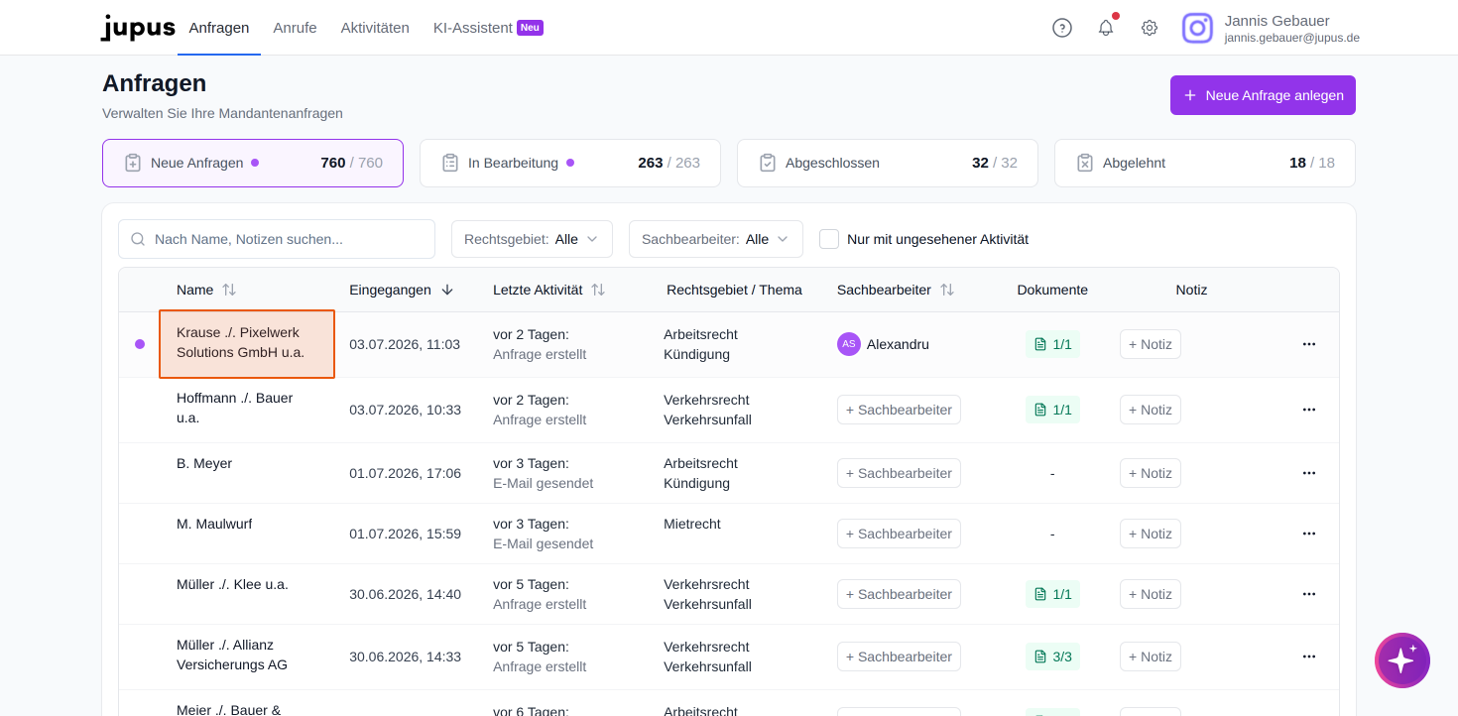Open the B. Meyer entry
The height and width of the screenshot is (716, 1458).
[204, 463]
